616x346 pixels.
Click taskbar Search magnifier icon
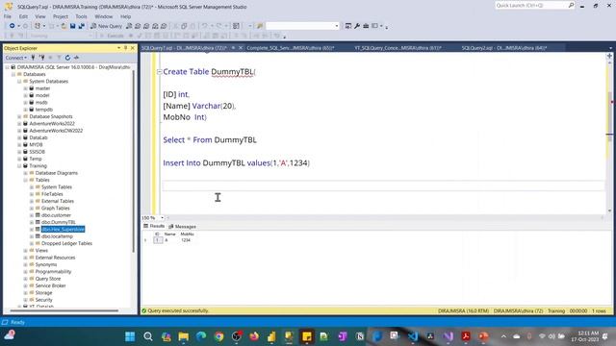[147, 336]
